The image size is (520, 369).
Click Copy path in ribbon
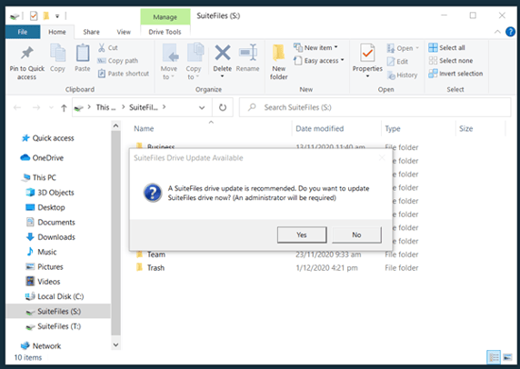pos(118,61)
